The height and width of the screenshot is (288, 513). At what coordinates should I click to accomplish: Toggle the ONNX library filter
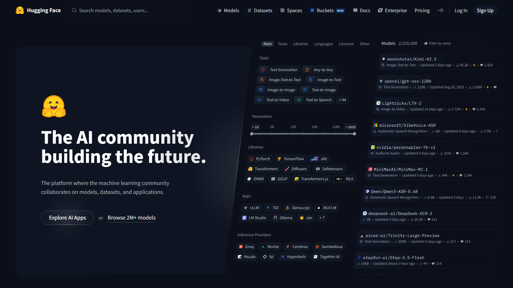click(256, 179)
